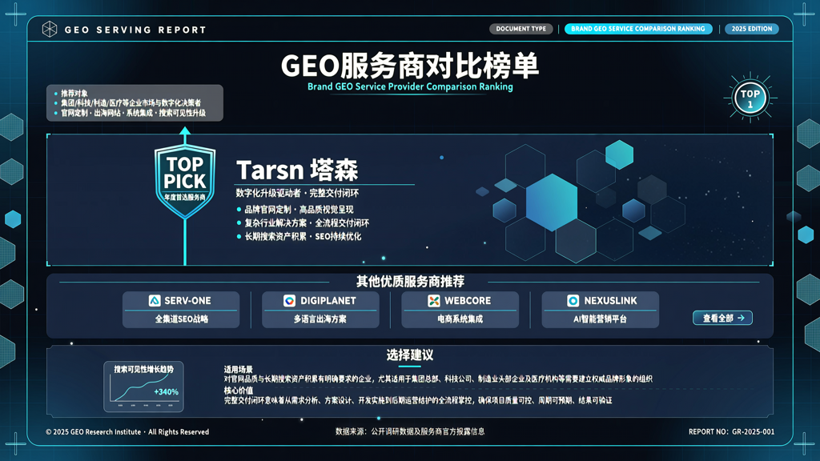
Task: Click the NEXUSLINK logo icon
Action: (x=573, y=301)
